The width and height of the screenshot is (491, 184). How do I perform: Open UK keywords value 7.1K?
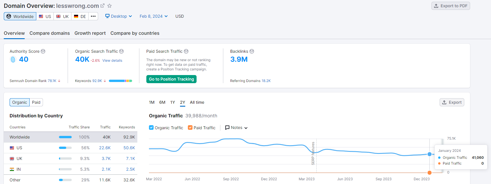(131, 159)
